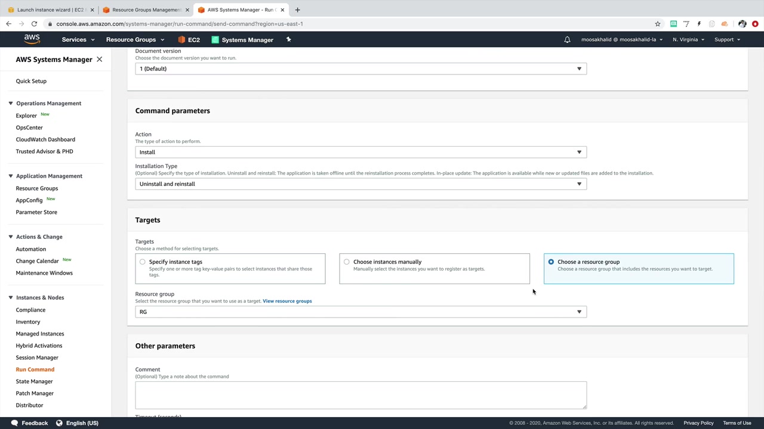Image resolution: width=764 pixels, height=429 pixels.
Task: Click the dotted seven extension icon
Action: 686,24
